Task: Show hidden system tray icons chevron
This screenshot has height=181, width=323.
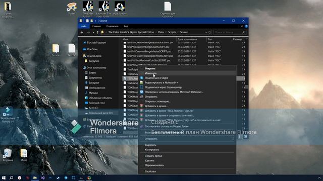Action: [x=319, y=177]
